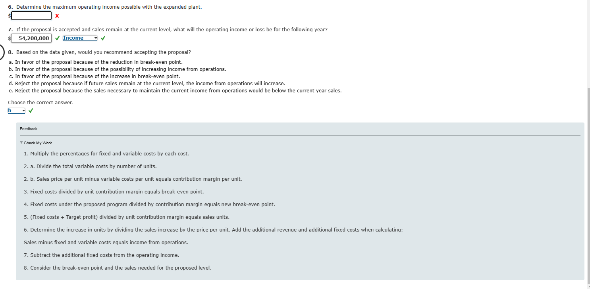This screenshot has height=289, width=590.
Task: Click the Choose the correct answer text
Action: [40, 102]
